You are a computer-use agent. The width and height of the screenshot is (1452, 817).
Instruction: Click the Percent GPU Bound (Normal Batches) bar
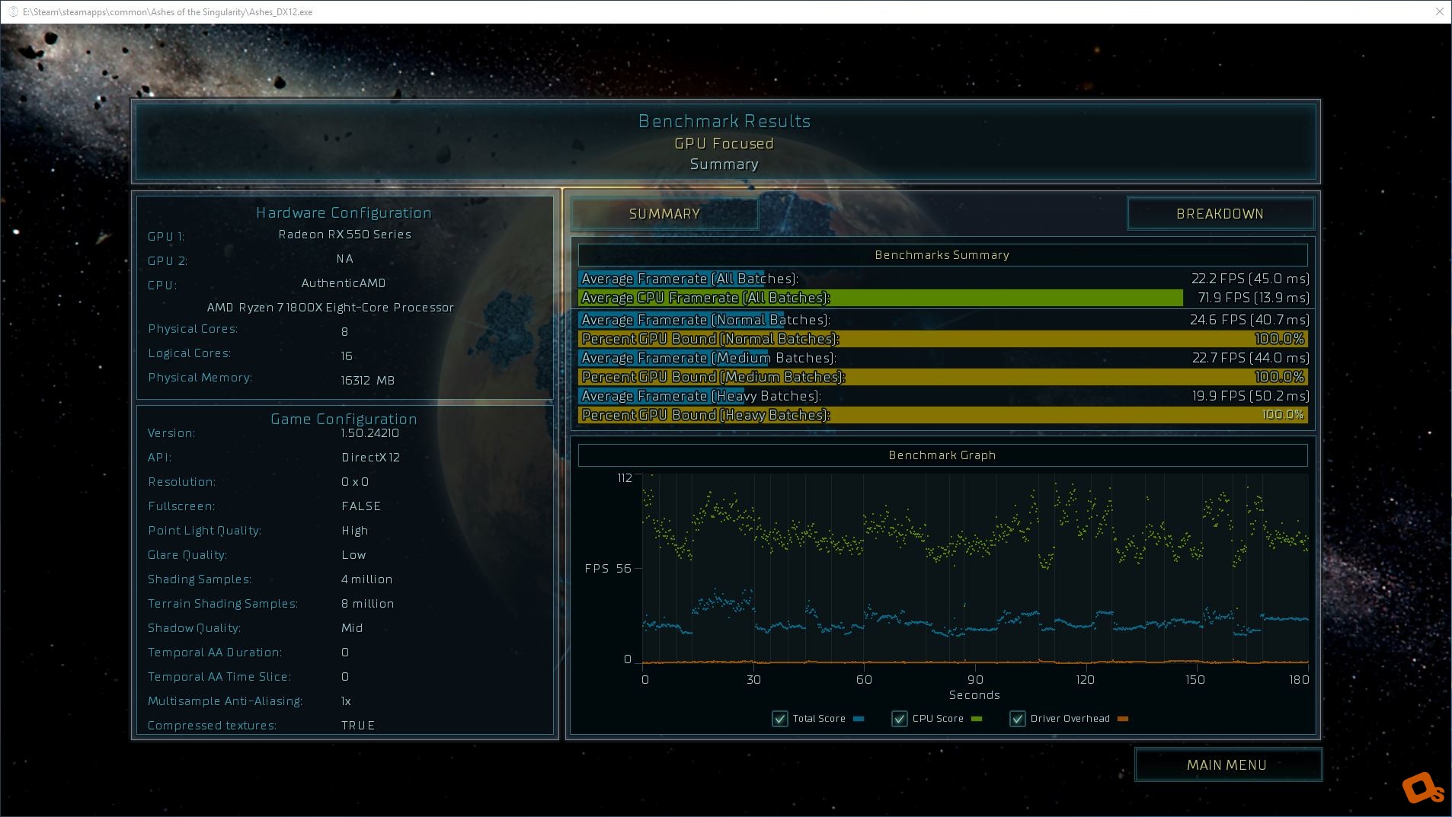coord(943,339)
